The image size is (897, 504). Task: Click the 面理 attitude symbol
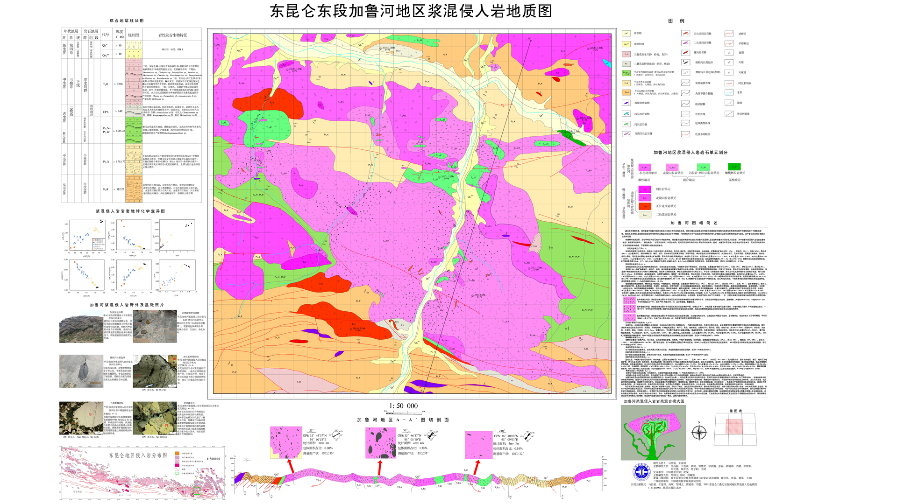point(729,53)
